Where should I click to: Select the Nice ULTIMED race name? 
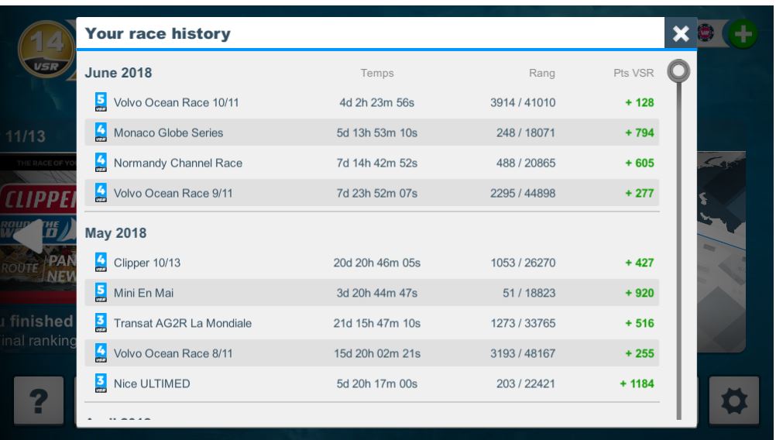point(152,383)
